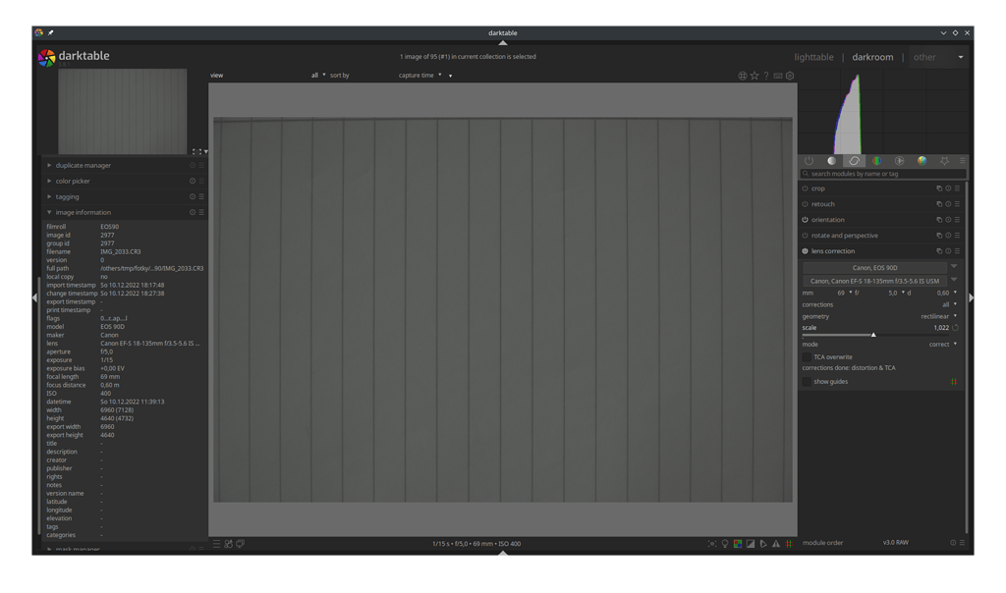Activate the focus peaking icon
This screenshot has height=593, width=1006.
712,542
